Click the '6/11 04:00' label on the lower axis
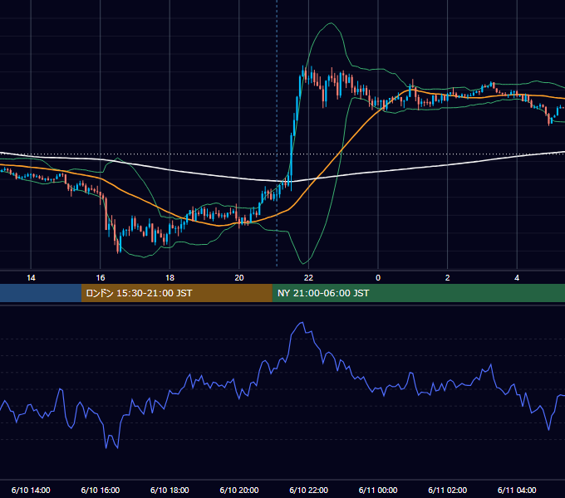The width and height of the screenshot is (565, 498). pyautogui.click(x=517, y=490)
